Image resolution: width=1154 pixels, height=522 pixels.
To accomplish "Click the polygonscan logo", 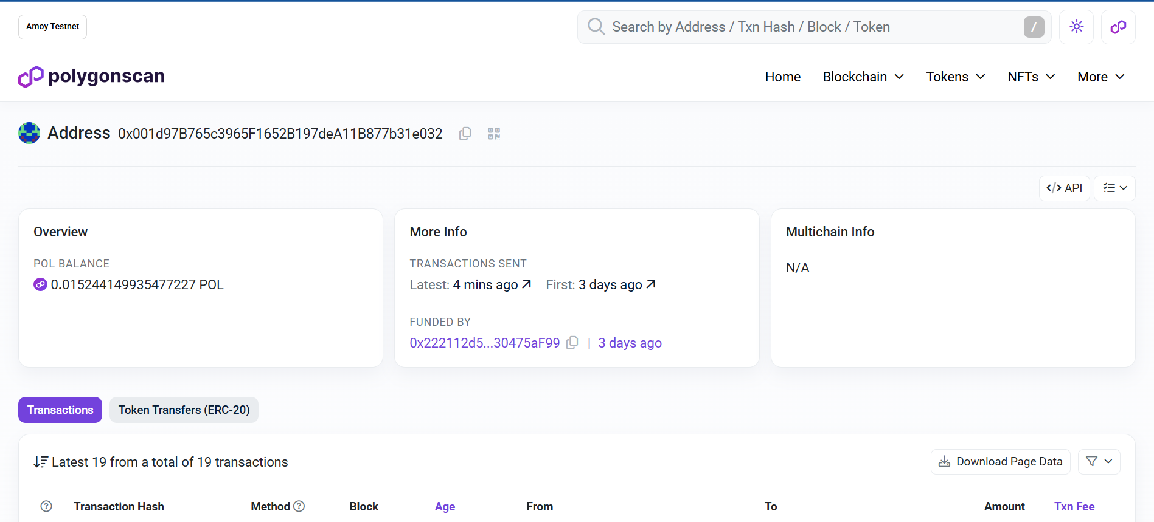I will [x=92, y=77].
